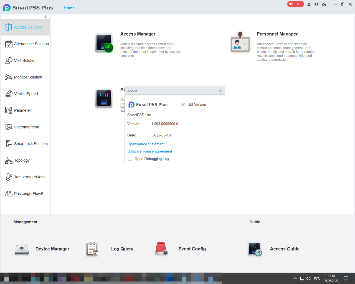355x284 pixels.
Task: Click the Access Guide label
Action: click(285, 249)
